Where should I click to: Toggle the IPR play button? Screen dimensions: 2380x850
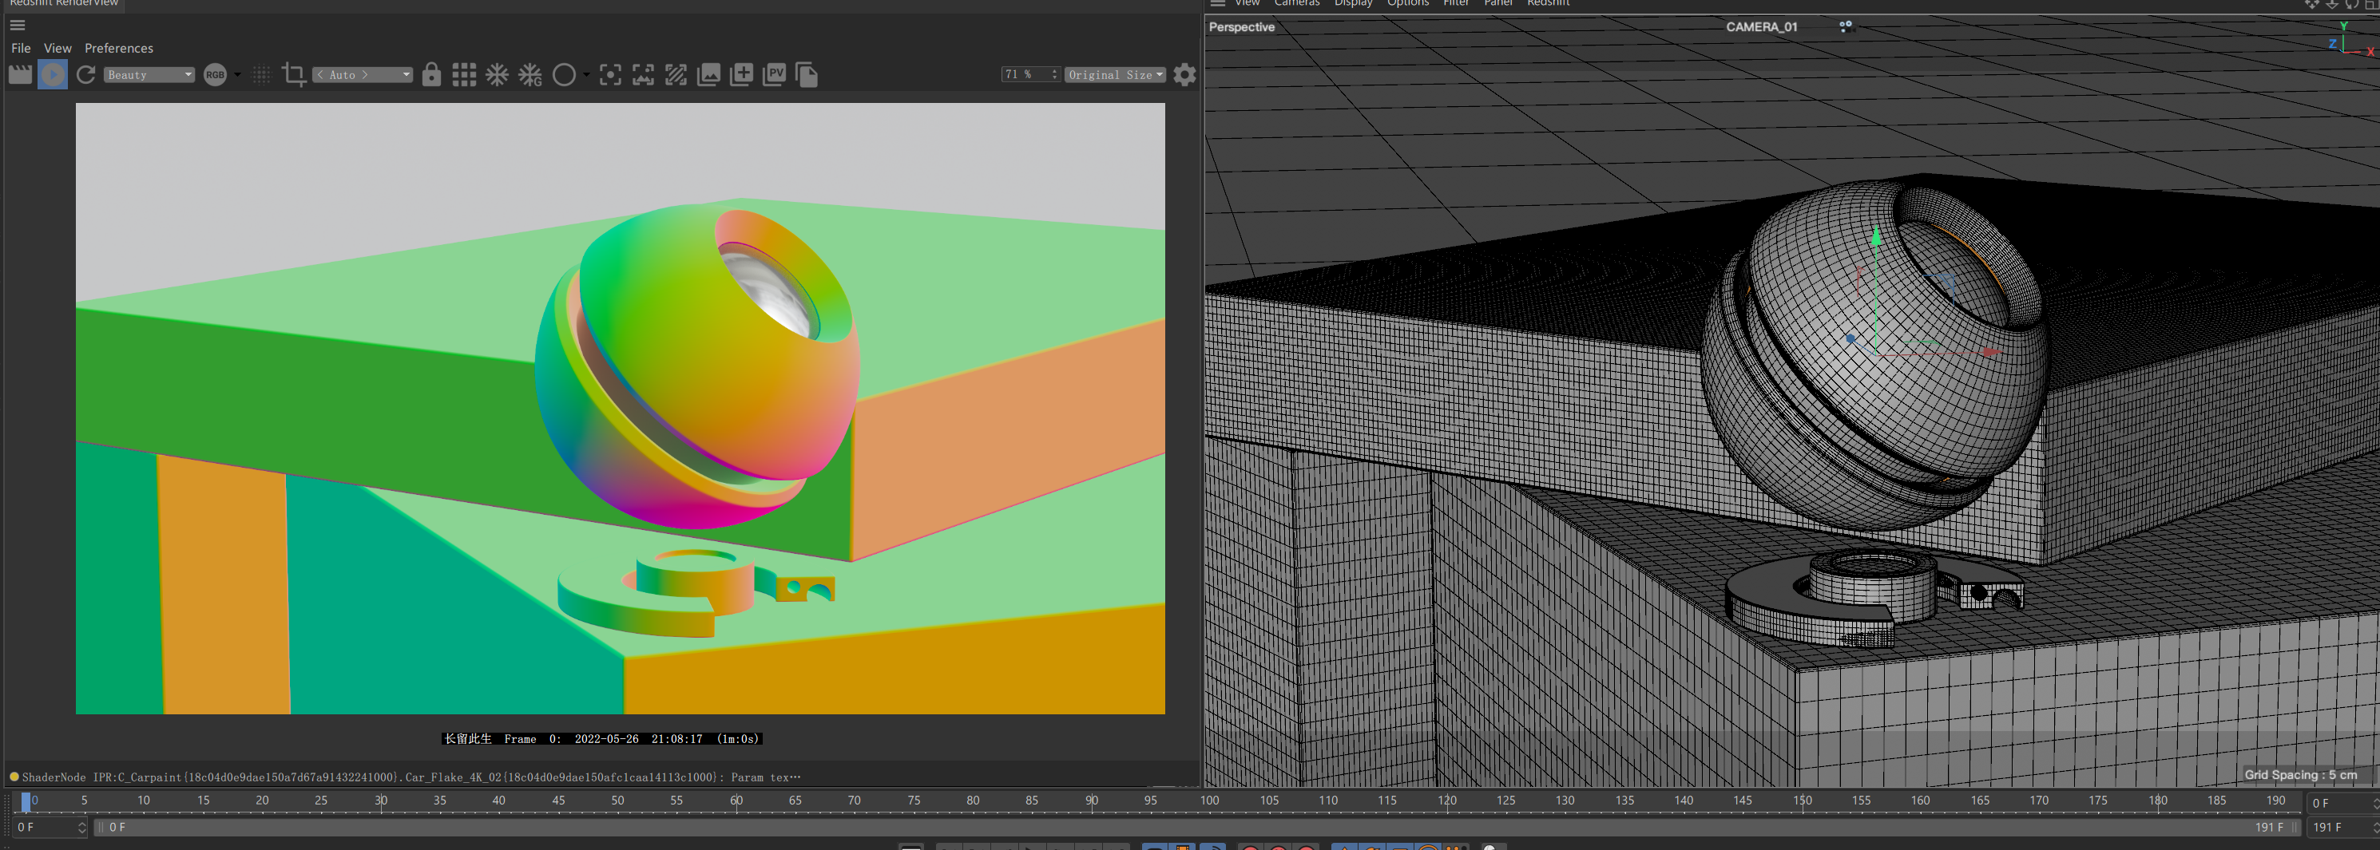[x=53, y=75]
